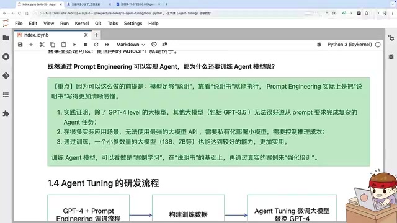Open the Git menu

98,24
